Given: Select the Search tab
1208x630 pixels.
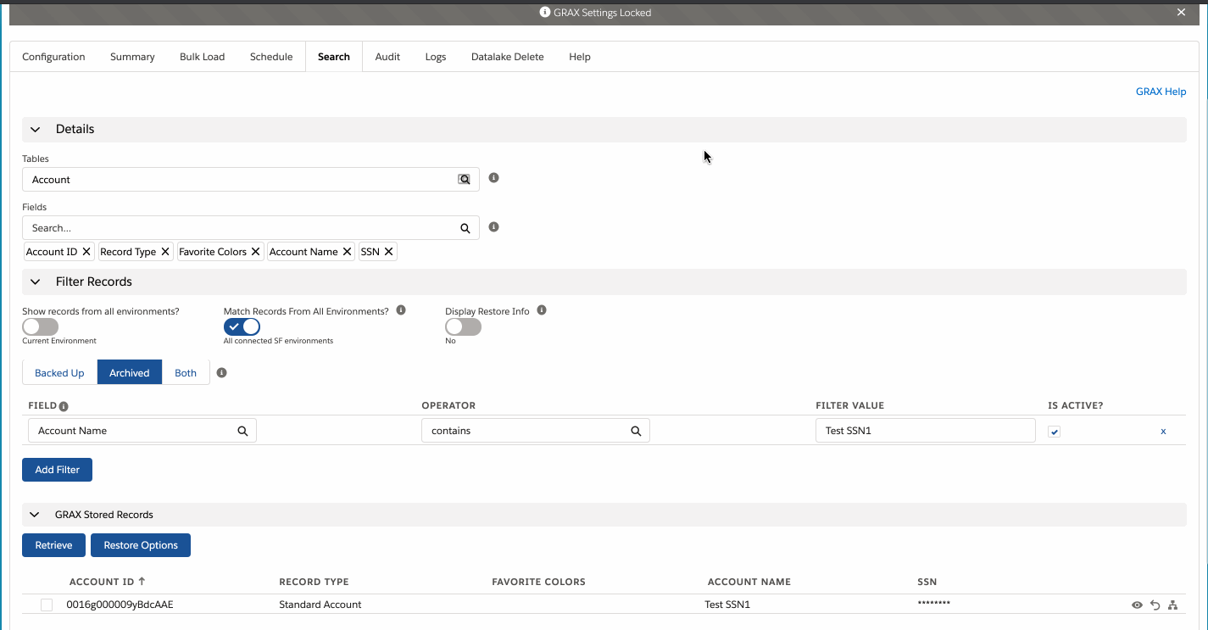Looking at the screenshot, I should (x=334, y=57).
